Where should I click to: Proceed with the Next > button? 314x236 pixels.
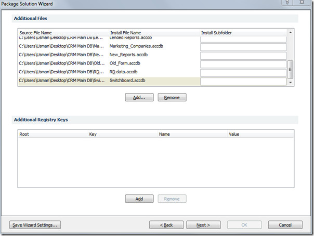tap(203, 225)
